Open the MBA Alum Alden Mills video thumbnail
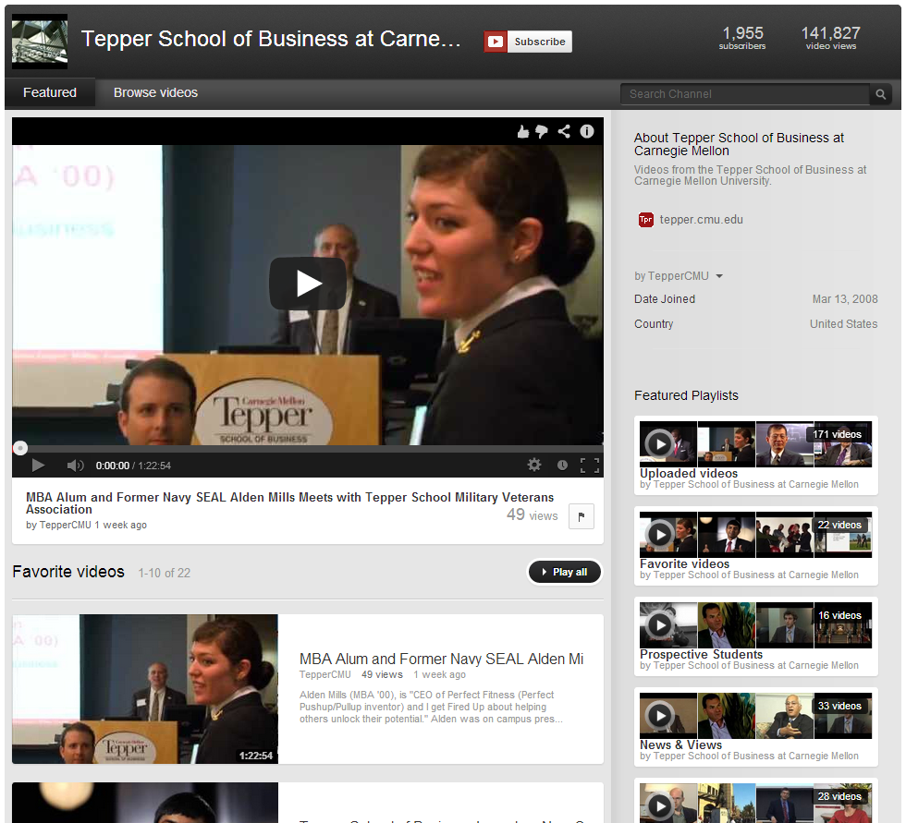The height and width of the screenshot is (823, 906). 144,689
